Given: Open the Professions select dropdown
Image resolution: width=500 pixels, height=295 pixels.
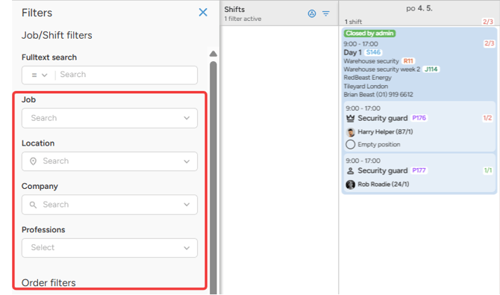Looking at the screenshot, I should tap(110, 248).
